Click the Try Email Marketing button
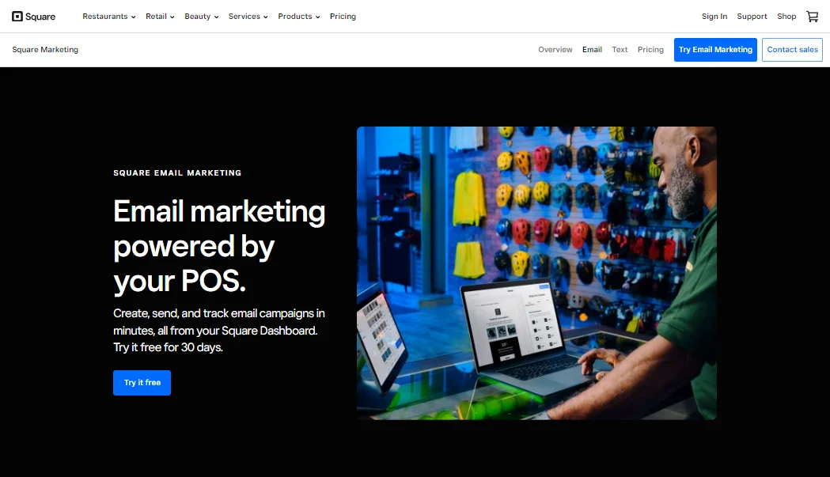830x477 pixels. (x=715, y=50)
